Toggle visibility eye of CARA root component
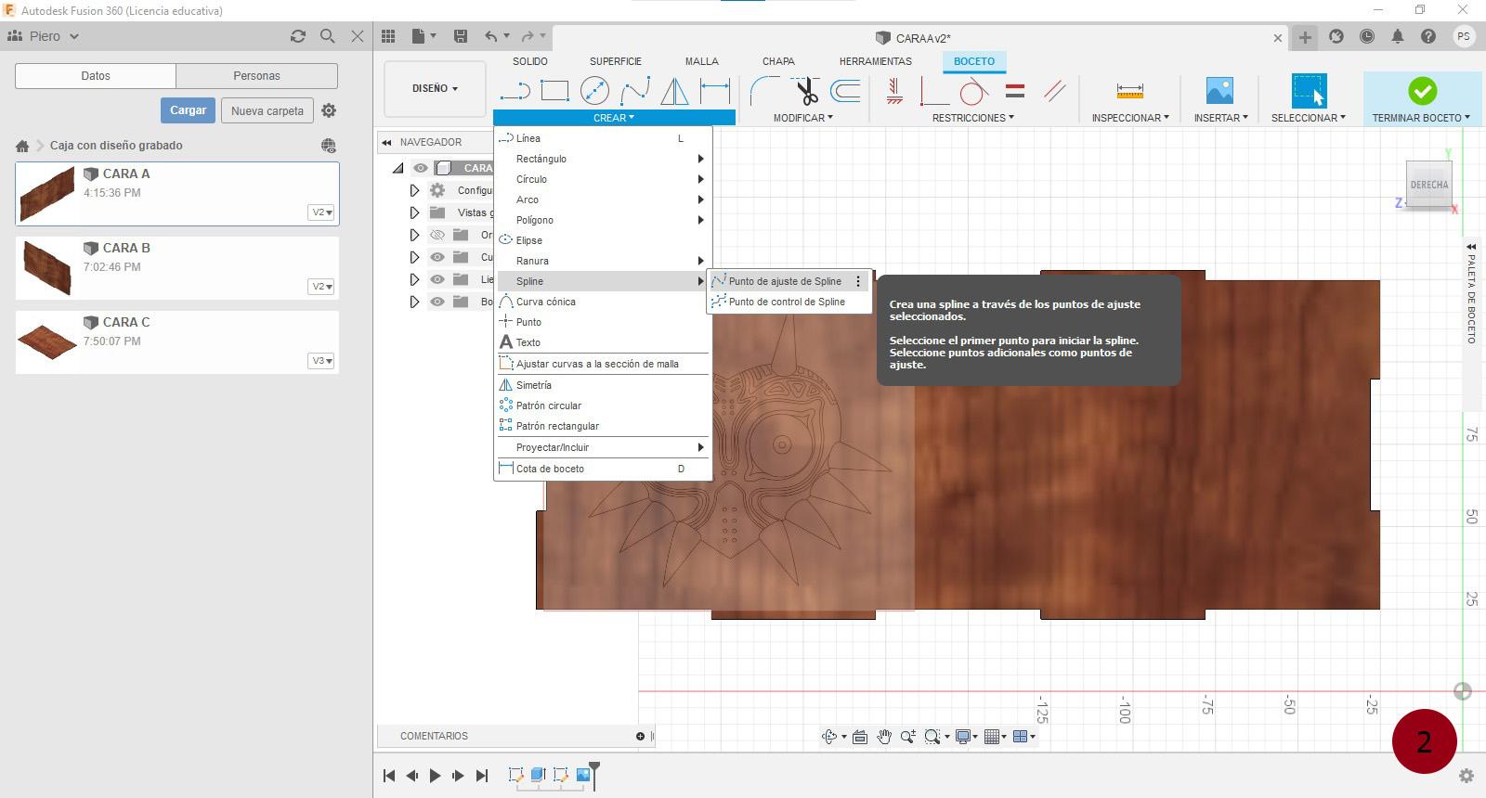Screen dimensions: 1486x798 (x=421, y=168)
